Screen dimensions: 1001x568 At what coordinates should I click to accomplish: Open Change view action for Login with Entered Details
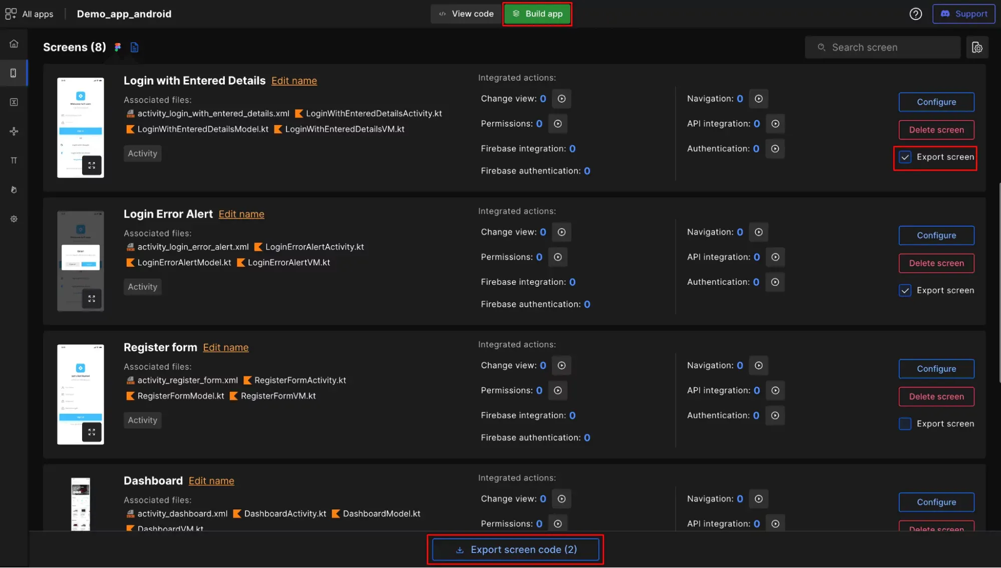point(561,99)
